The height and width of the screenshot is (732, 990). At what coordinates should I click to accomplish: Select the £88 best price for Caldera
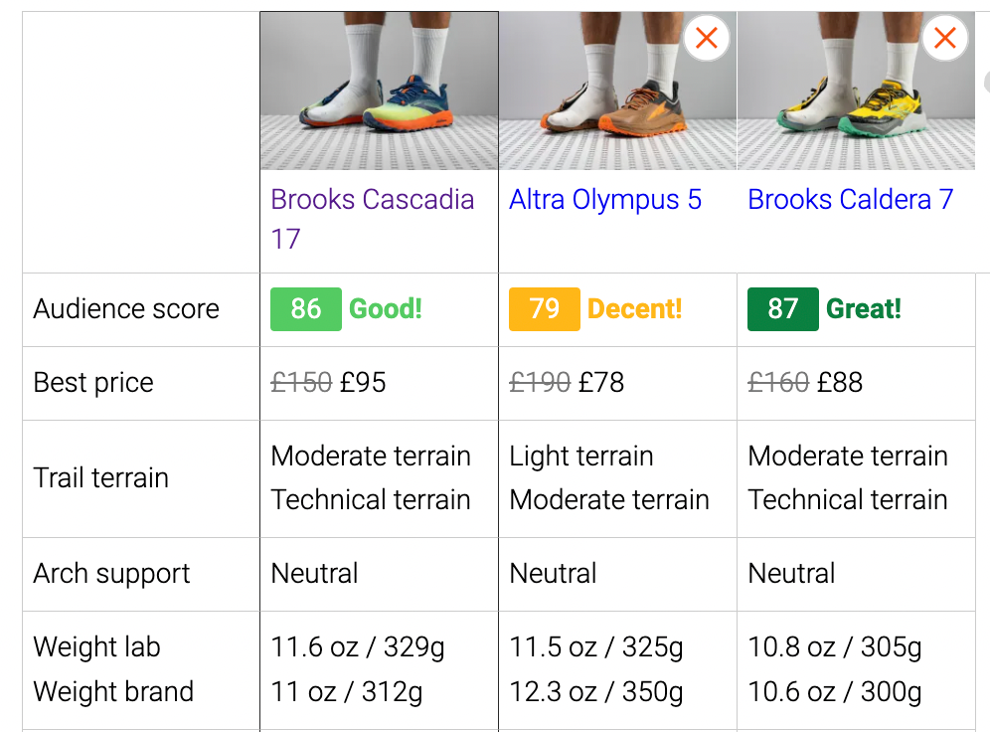point(840,383)
